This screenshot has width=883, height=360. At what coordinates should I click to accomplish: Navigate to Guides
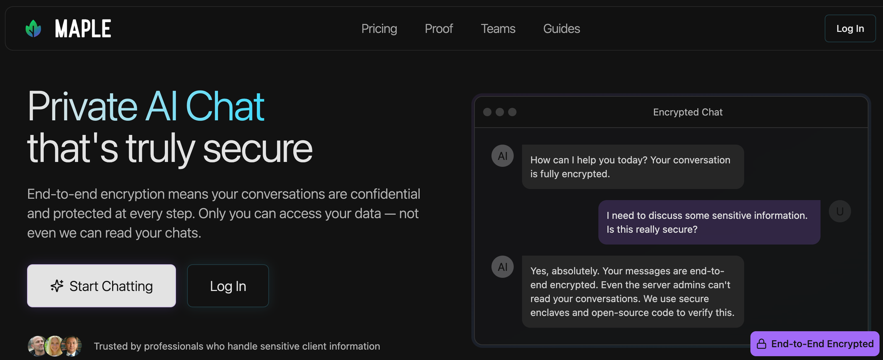pyautogui.click(x=561, y=29)
